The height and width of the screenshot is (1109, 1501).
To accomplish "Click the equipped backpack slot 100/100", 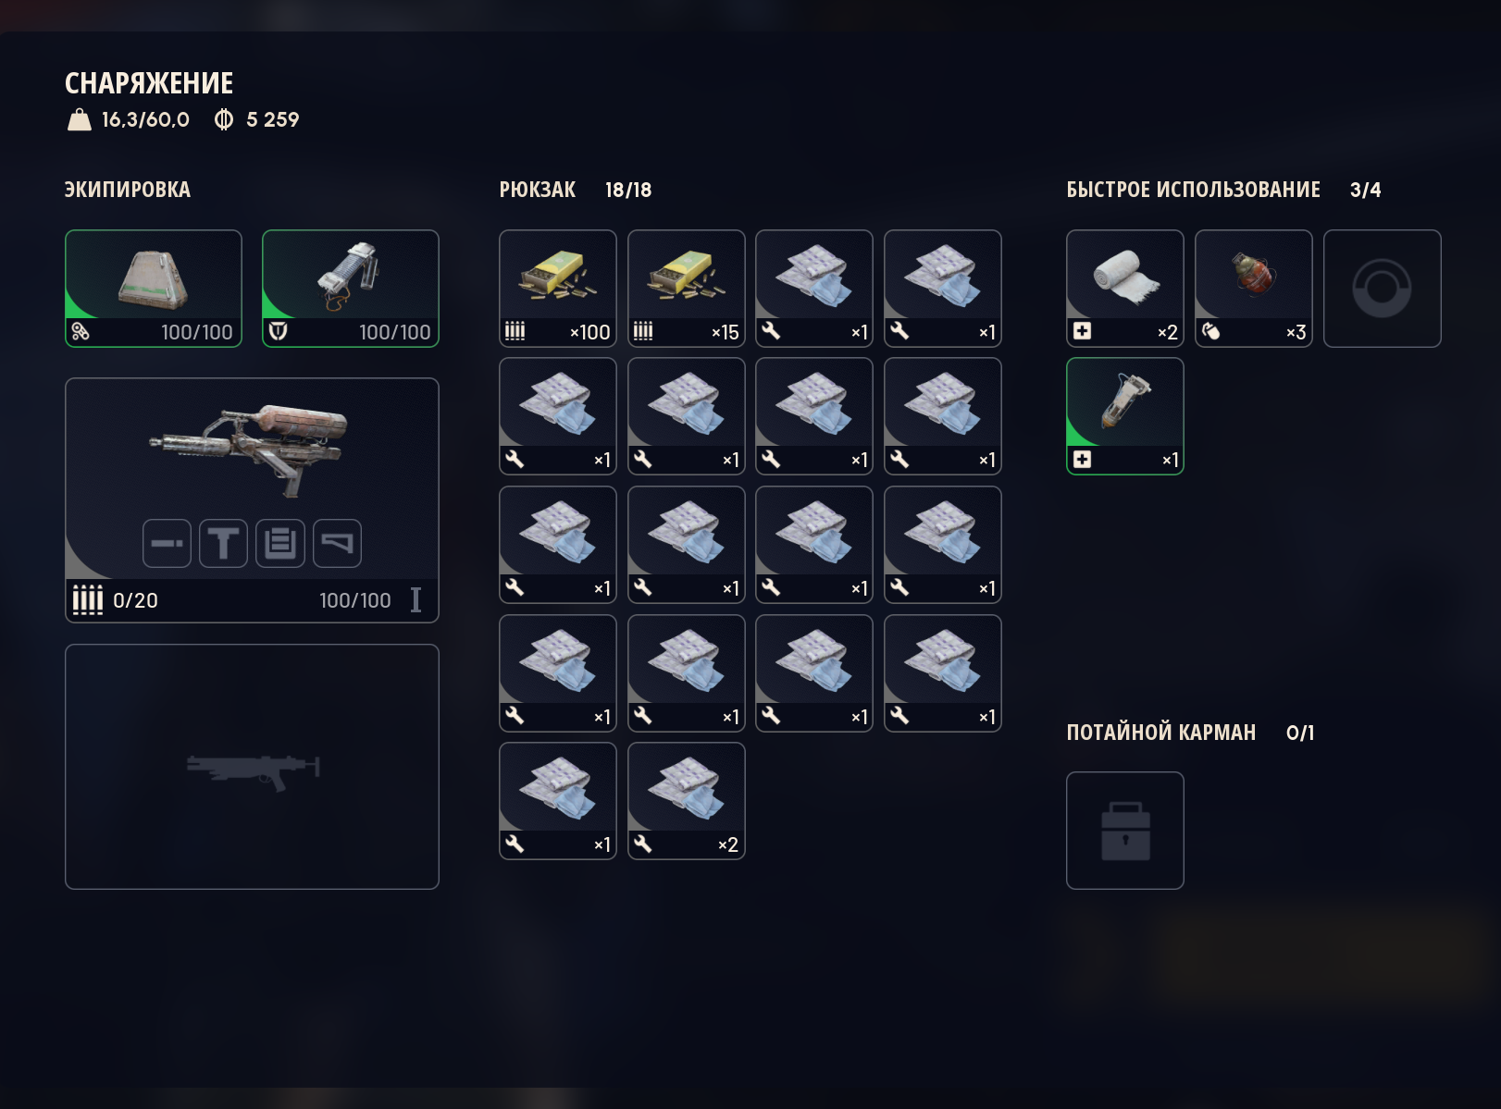I will point(154,289).
